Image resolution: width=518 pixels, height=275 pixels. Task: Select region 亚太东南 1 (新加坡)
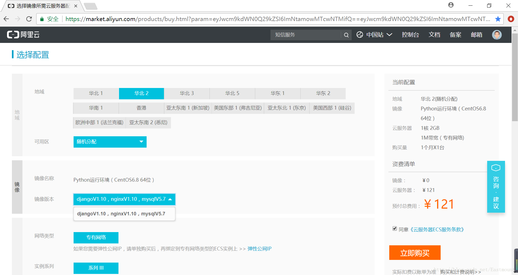click(x=188, y=108)
